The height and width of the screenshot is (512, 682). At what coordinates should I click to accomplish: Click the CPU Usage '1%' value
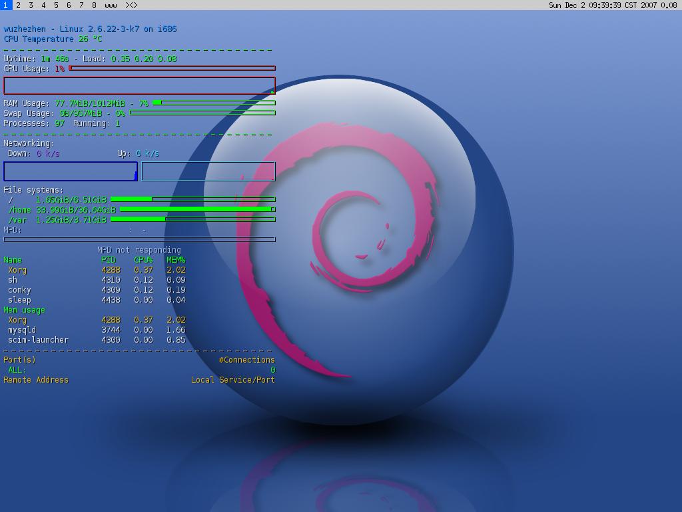click(x=59, y=69)
